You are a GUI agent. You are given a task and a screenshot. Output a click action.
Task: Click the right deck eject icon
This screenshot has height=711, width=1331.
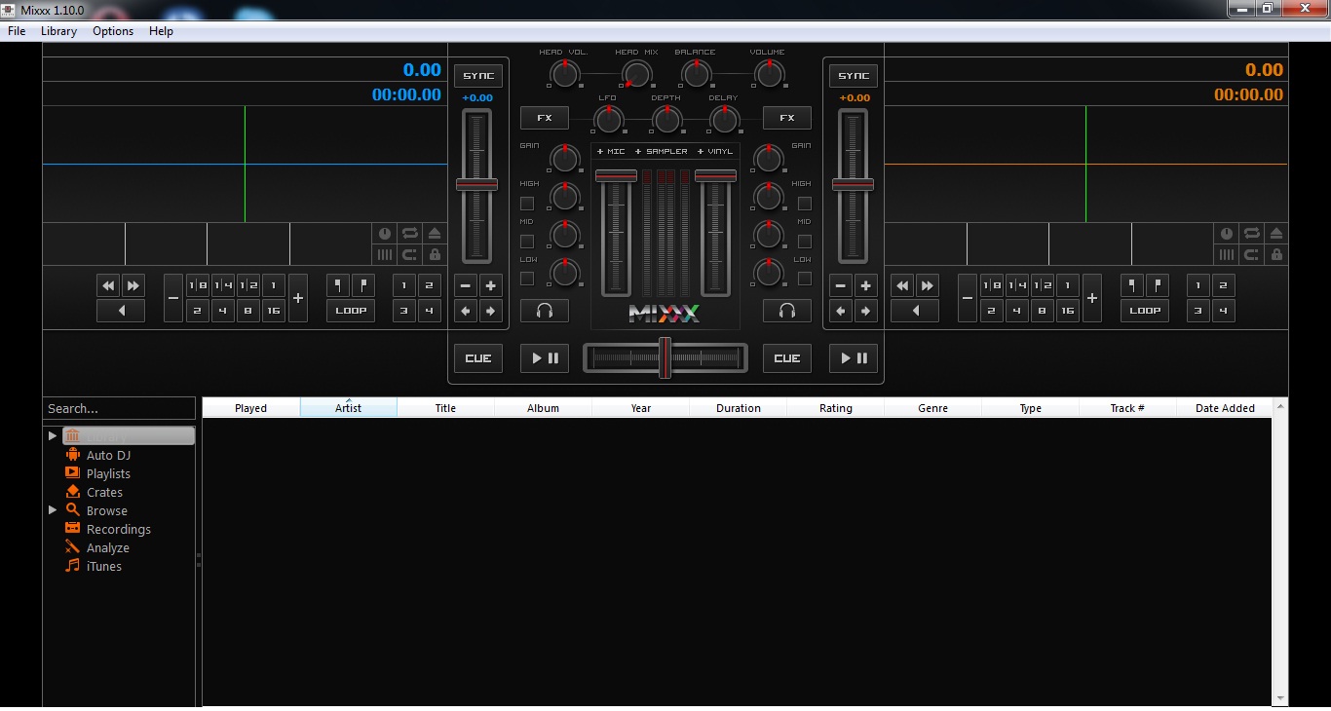click(1276, 234)
